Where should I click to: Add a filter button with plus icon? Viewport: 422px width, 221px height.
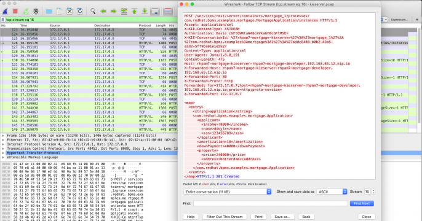click(x=417, y=20)
